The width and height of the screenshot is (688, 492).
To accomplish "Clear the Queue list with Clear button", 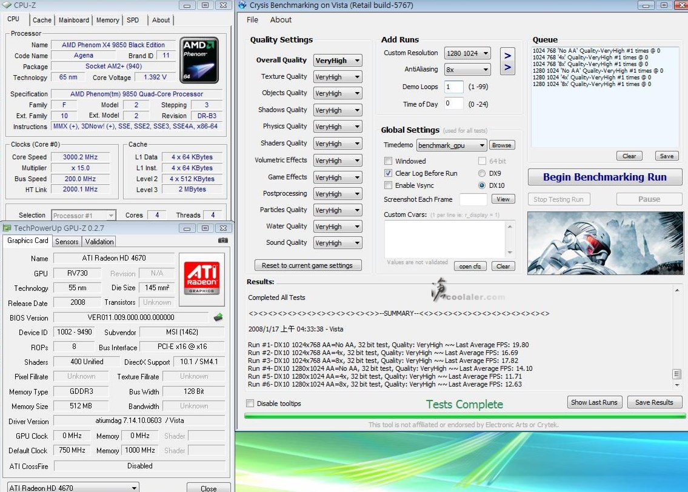I will pos(629,156).
